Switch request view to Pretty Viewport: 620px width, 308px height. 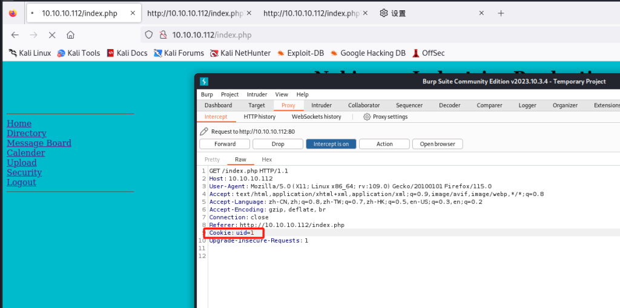[212, 159]
